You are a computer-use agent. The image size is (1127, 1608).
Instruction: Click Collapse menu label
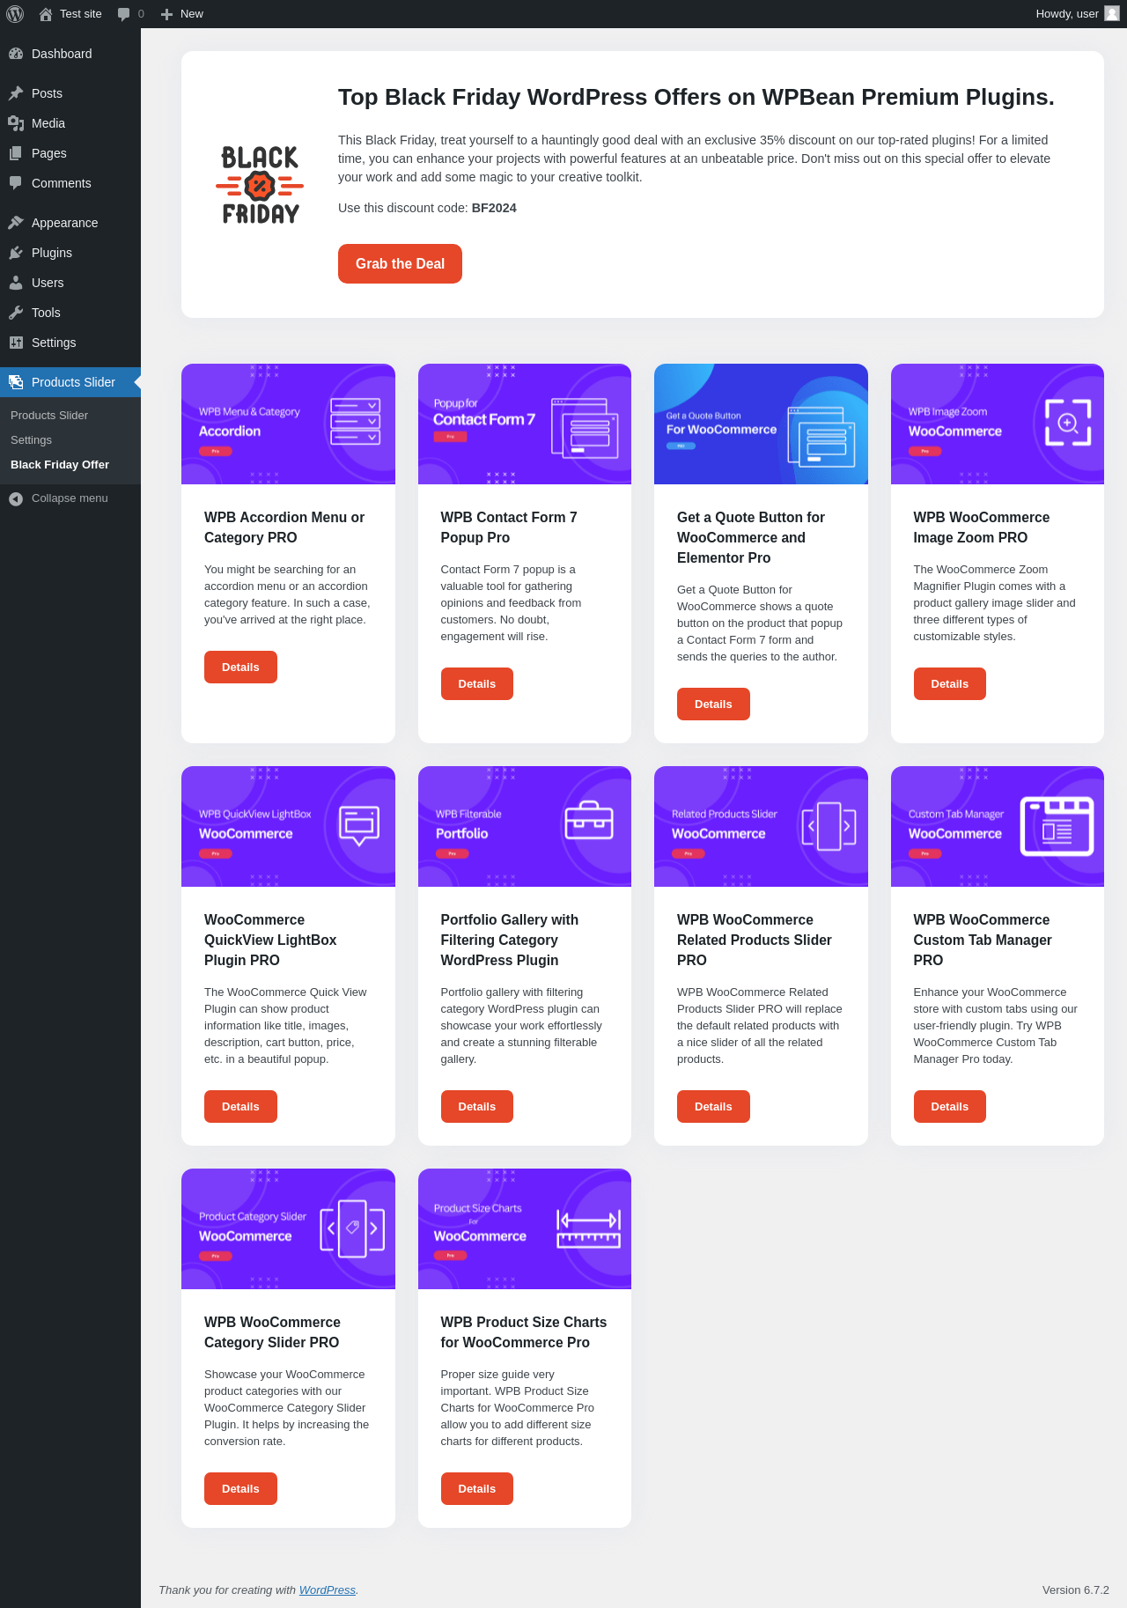(70, 498)
